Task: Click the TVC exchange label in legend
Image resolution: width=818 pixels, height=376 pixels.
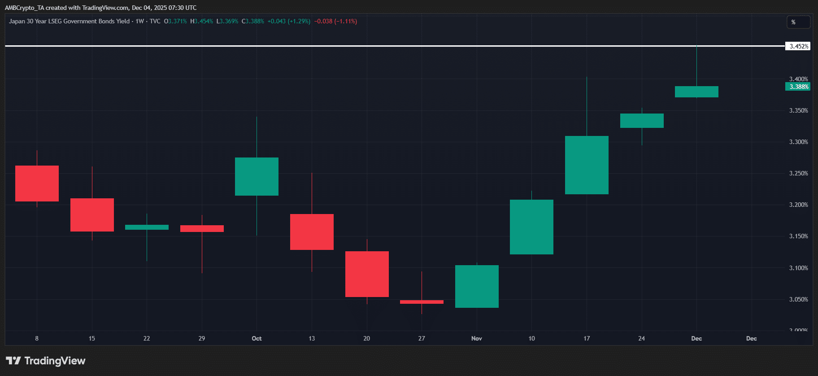Action: click(x=155, y=21)
